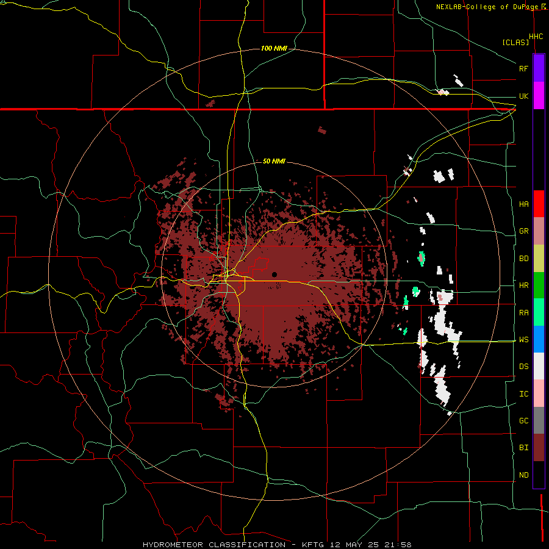Click the DS white legend swatch

click(539, 366)
